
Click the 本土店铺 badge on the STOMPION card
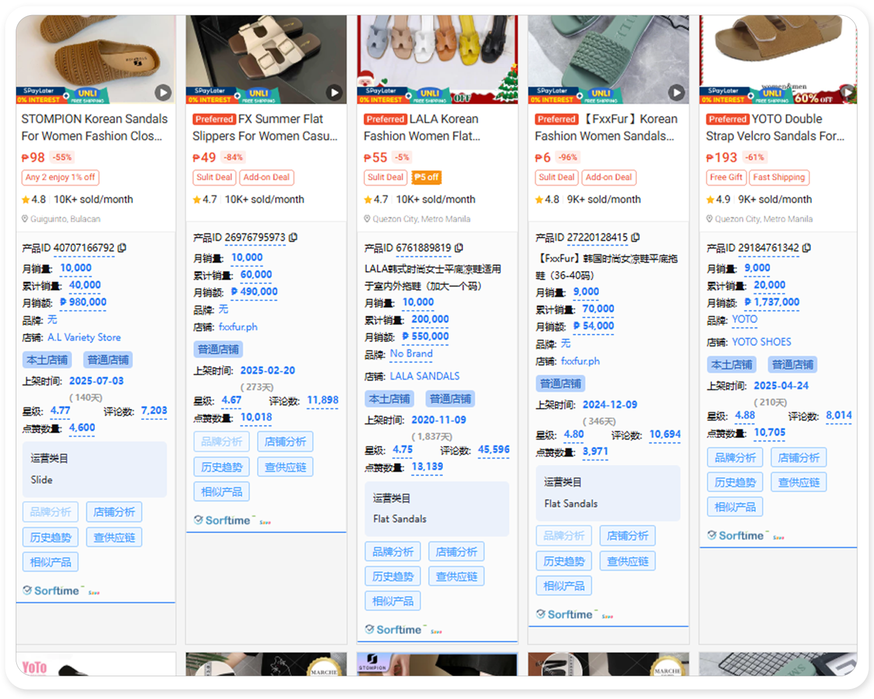(47, 359)
